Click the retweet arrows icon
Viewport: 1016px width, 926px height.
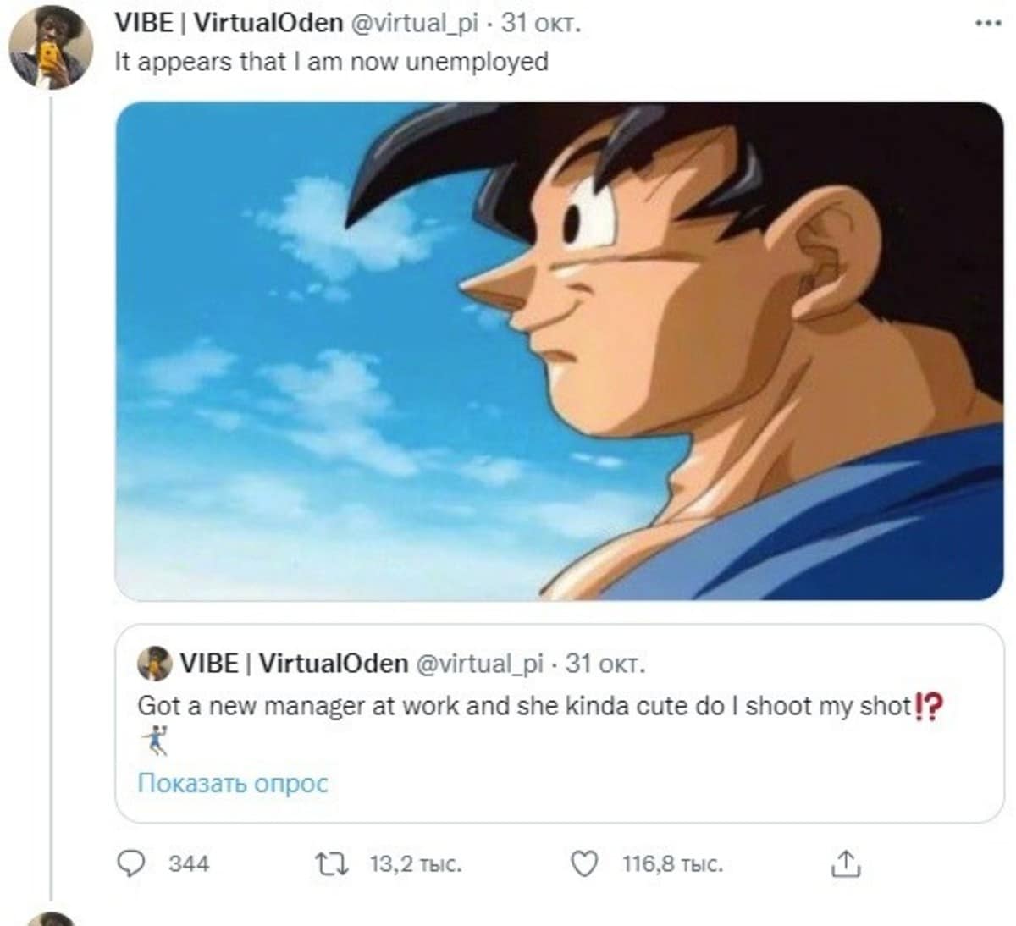(331, 864)
